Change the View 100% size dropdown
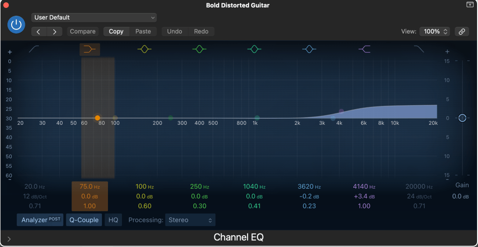Viewport: 478px width, 247px height. pyautogui.click(x=435, y=32)
